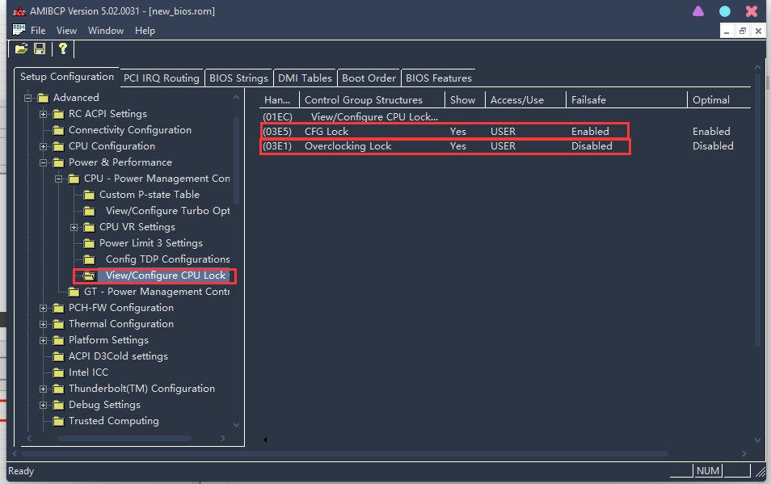771x484 pixels.
Task: Select the Thermal Configuration tree item
Action: click(121, 324)
